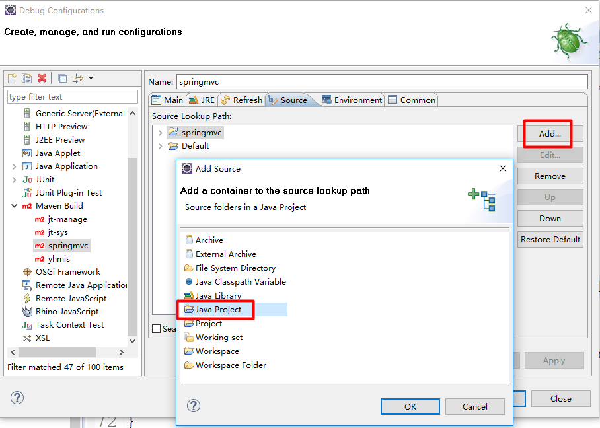This screenshot has width=600, height=428.
Task: Toggle the Search checkbox behind the dialog
Action: pos(156,328)
